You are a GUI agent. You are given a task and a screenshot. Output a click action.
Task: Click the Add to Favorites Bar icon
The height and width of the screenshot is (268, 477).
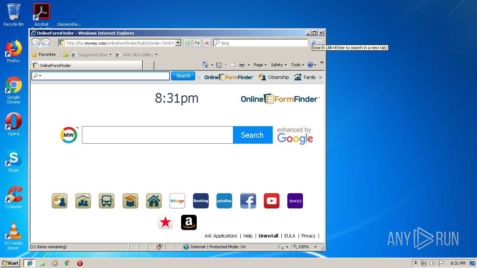click(x=66, y=55)
